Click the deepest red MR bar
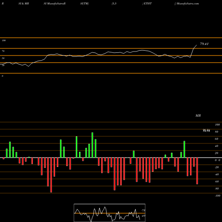 [x=51, y=175]
